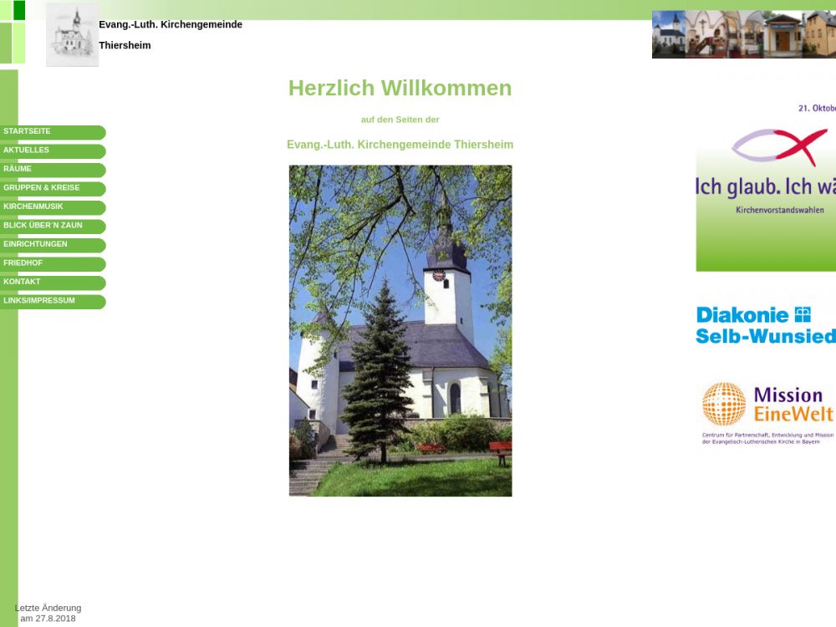The height and width of the screenshot is (627, 836).
Task: Open the Kirchenvorstandswahlen banner
Action: 766,201
